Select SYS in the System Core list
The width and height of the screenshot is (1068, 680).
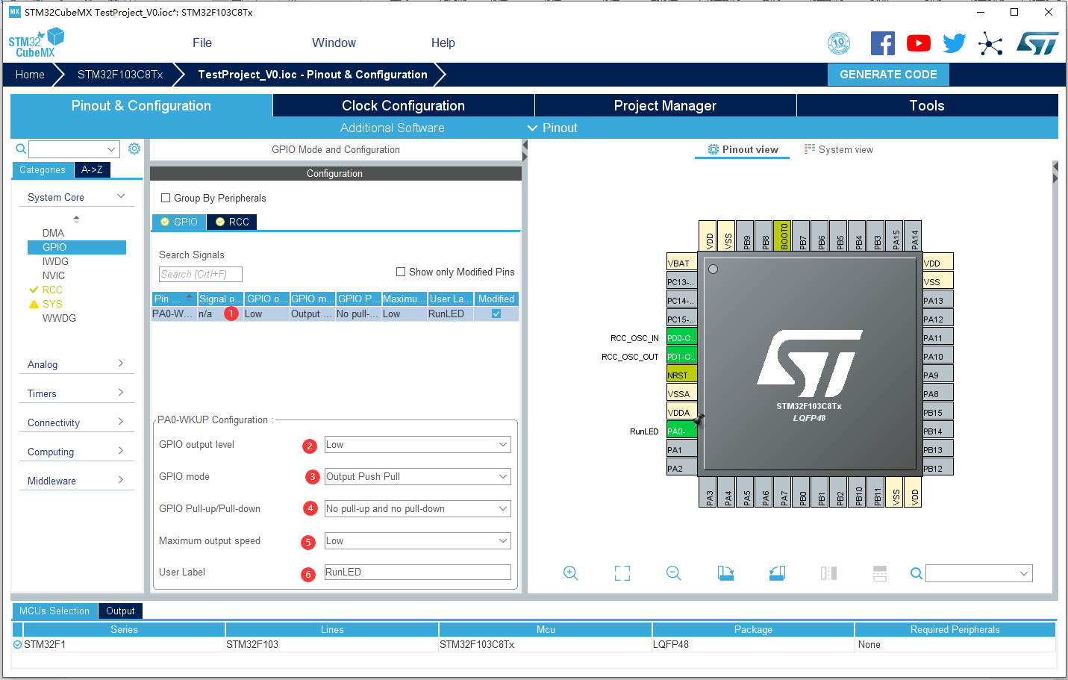click(x=52, y=304)
